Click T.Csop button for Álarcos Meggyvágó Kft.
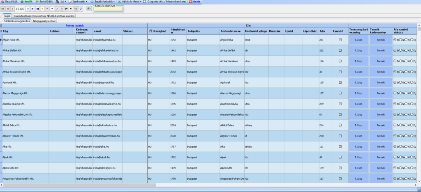Image resolution: width=421 pixels, height=192 pixels. point(359,93)
